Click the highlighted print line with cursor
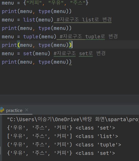The height and width of the screenshot is (161, 139). [37, 45]
